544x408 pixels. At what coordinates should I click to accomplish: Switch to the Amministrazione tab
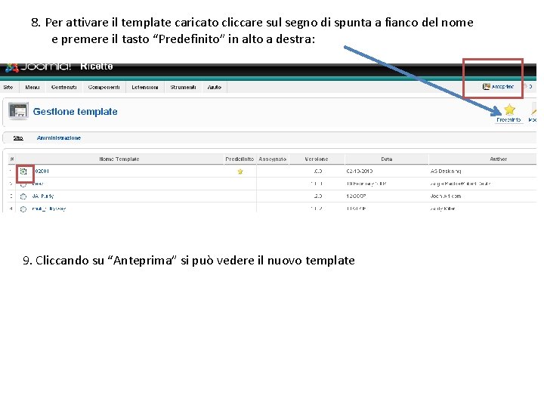point(59,138)
